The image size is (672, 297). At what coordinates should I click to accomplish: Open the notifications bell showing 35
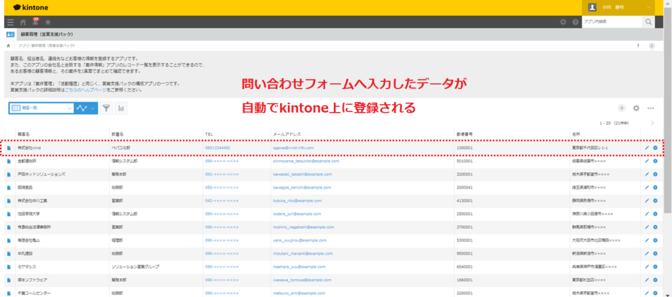35,22
